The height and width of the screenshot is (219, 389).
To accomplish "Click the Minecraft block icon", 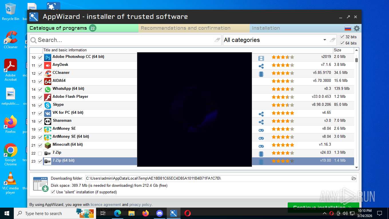I will [x=48, y=145].
